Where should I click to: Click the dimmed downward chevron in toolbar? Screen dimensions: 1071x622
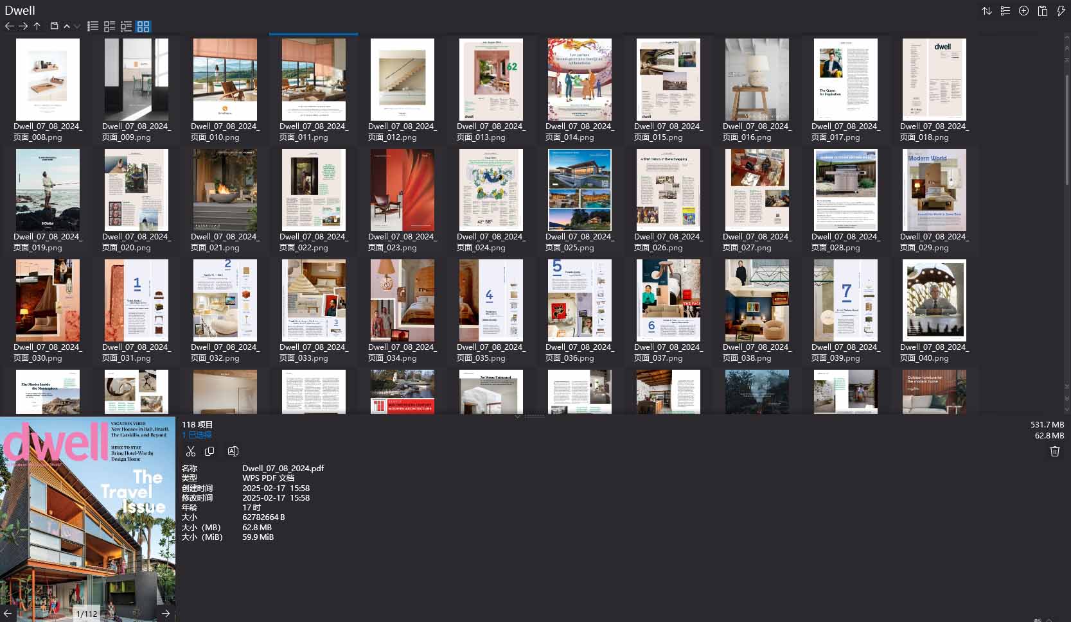pos(77,26)
